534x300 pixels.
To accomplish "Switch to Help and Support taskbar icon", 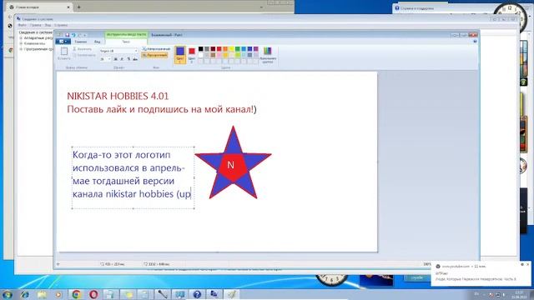I will tap(197, 294).
